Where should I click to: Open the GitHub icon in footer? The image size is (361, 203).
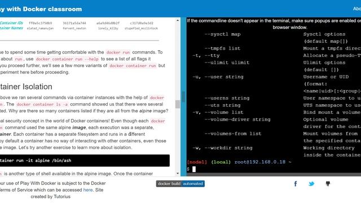pos(328,184)
